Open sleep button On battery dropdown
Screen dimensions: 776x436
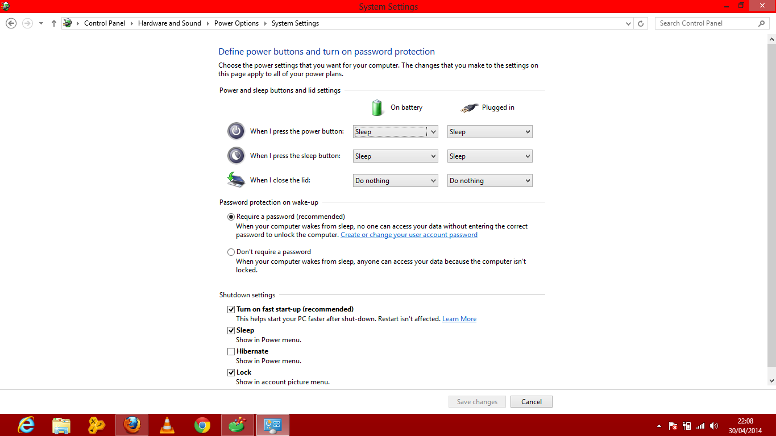coord(396,156)
